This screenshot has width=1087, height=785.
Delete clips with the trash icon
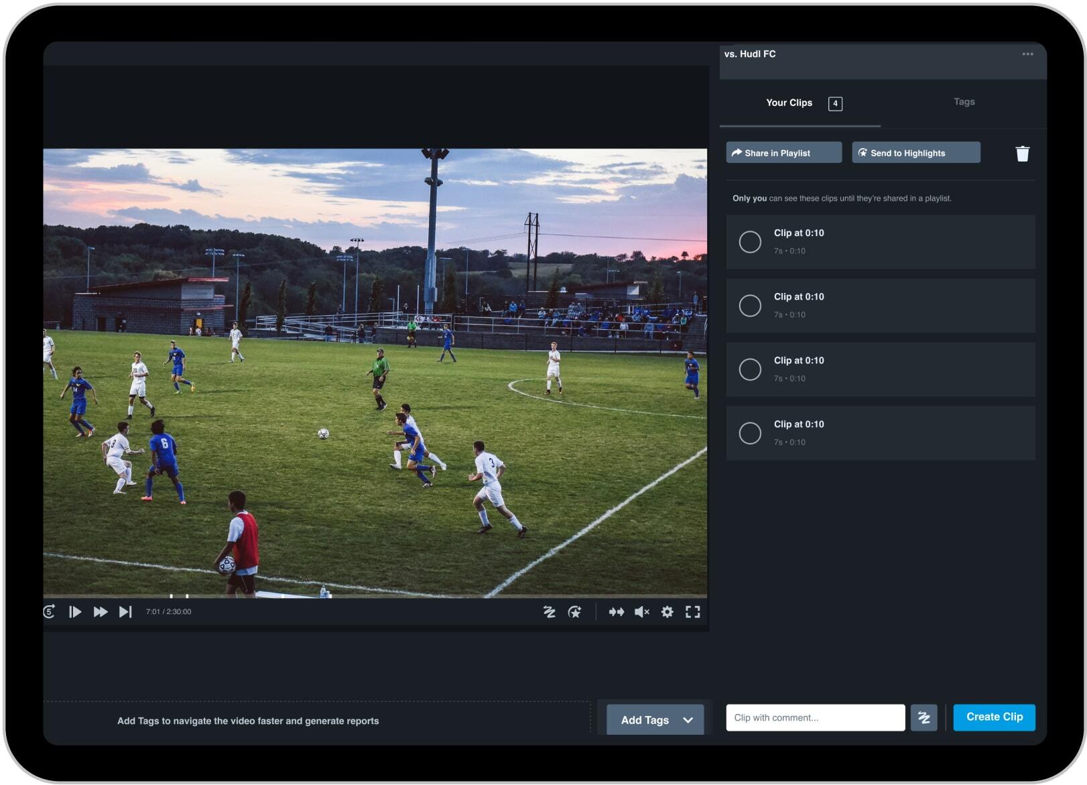pos(1022,154)
